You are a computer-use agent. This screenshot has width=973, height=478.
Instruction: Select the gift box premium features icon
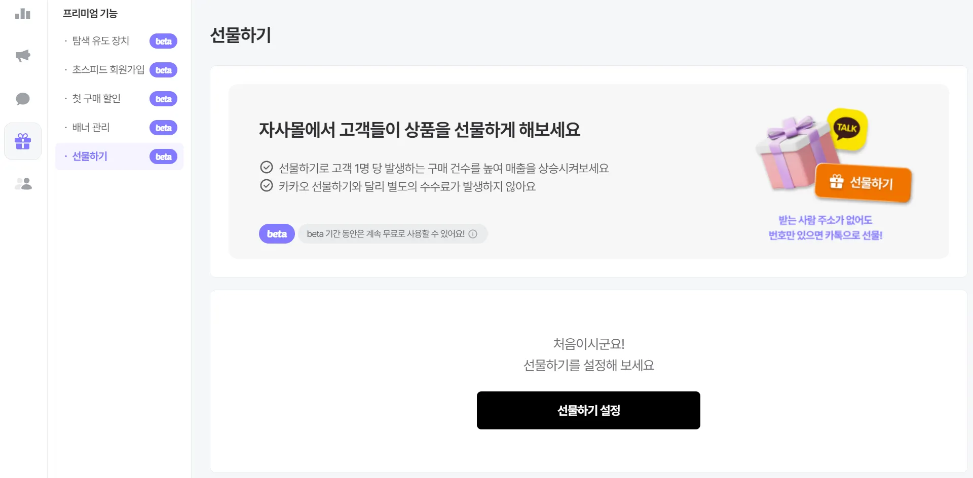23,141
